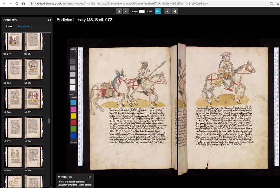Viewport: 280px width, 188px height.
Task: Click the image number input field
Action: click(142, 11)
